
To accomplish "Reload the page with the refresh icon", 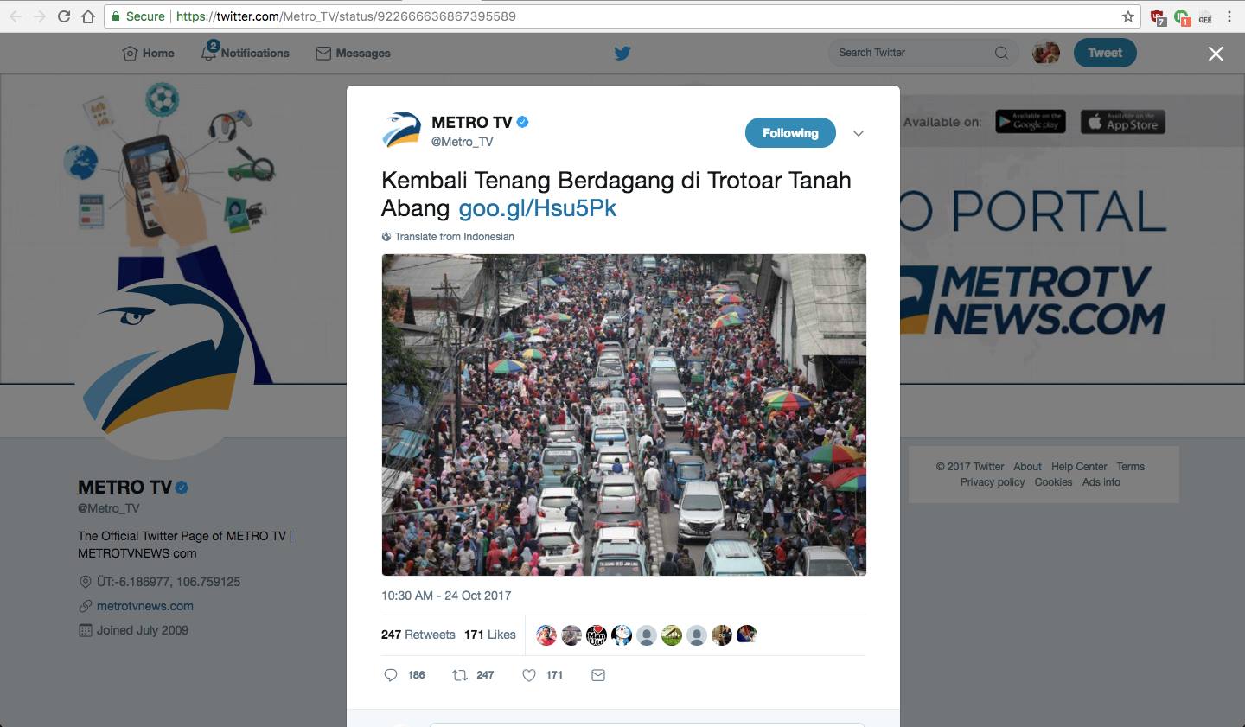I will point(64,16).
